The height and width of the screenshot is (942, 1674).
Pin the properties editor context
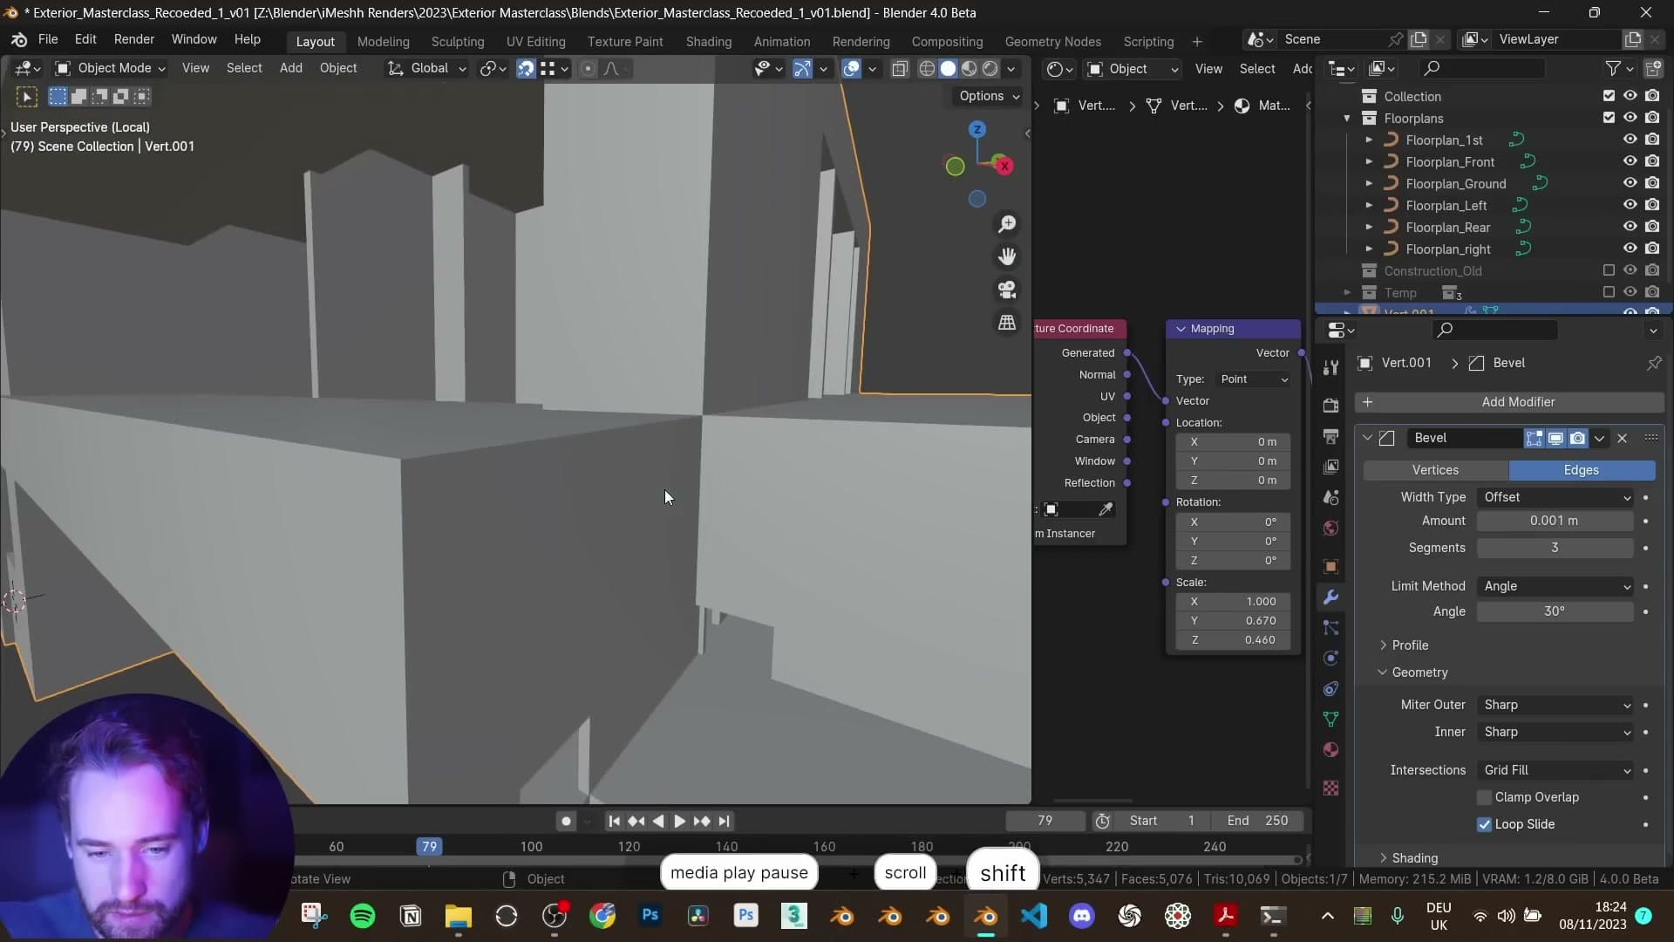click(1654, 363)
